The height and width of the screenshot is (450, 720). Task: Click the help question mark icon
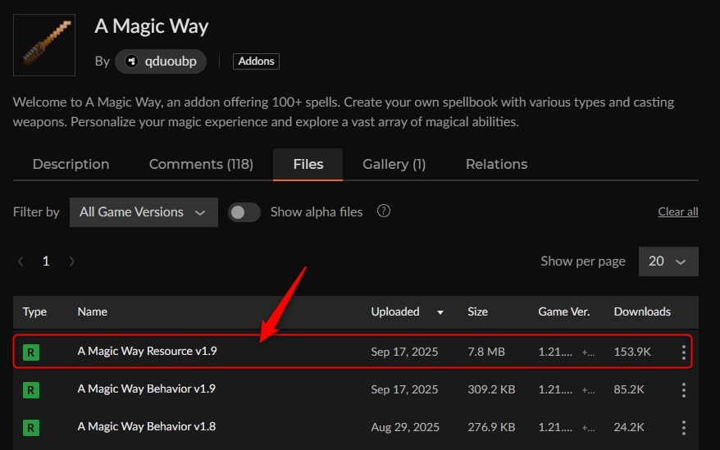pos(382,211)
